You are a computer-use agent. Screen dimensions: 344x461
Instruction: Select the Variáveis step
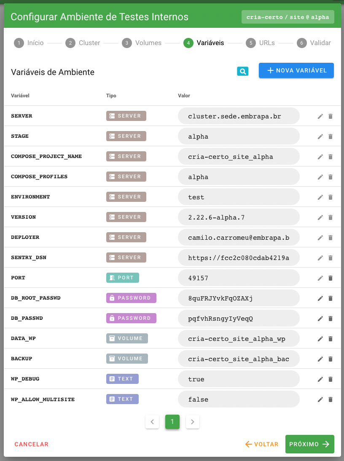pos(204,43)
